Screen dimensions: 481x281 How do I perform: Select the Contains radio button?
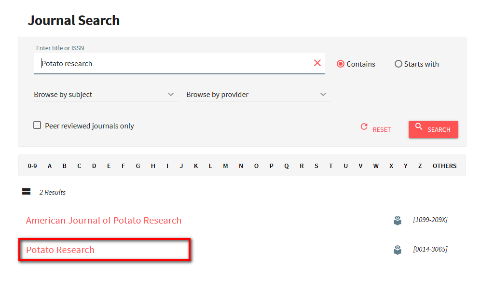pos(341,64)
